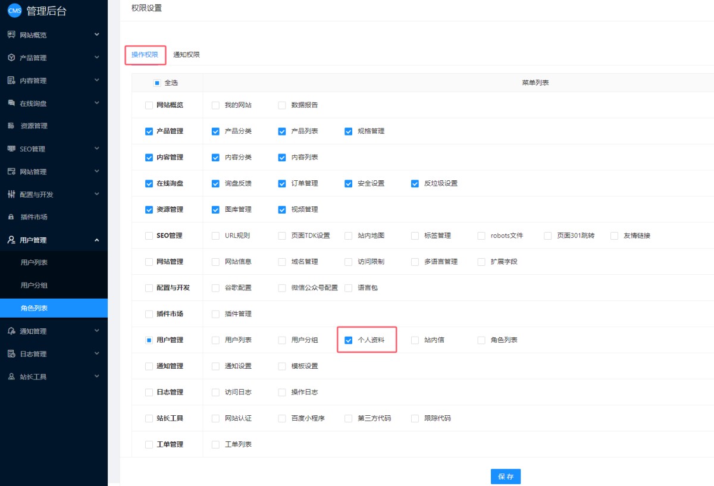Expand the 配置与开发 sidebar menu
The image size is (714, 486).
[96, 195]
